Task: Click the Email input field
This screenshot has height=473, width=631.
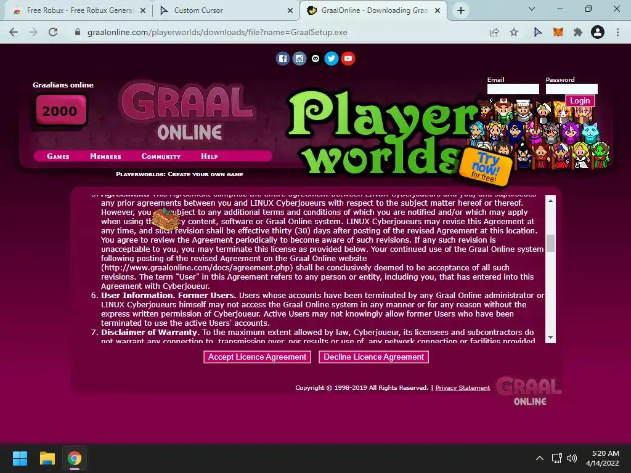Action: (513, 89)
